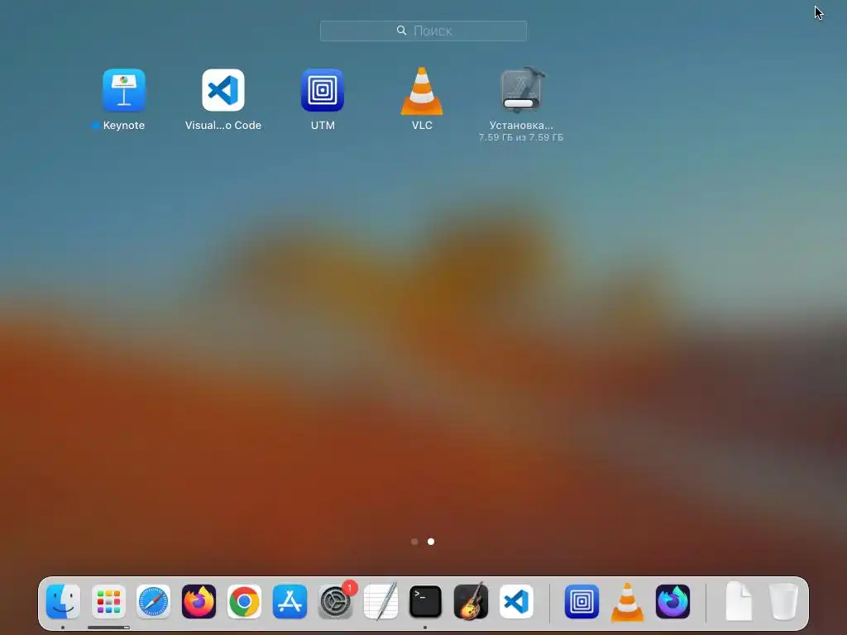Click the Launchpad icon in the Dock
The height and width of the screenshot is (635, 847).
pos(108,601)
